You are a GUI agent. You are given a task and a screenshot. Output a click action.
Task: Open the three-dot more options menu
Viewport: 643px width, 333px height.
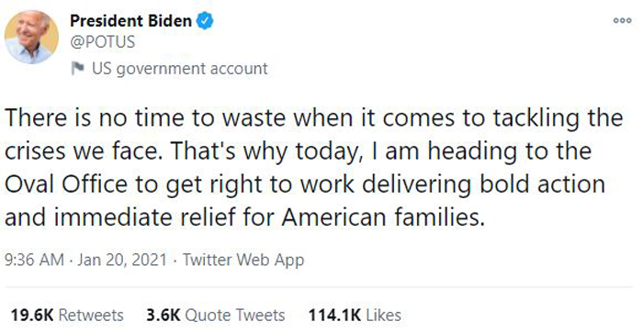622,20
